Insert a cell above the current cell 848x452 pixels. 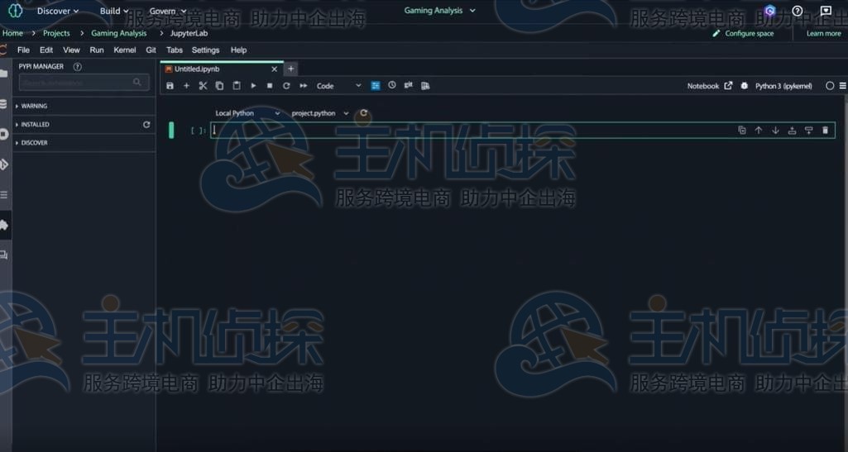[792, 130]
